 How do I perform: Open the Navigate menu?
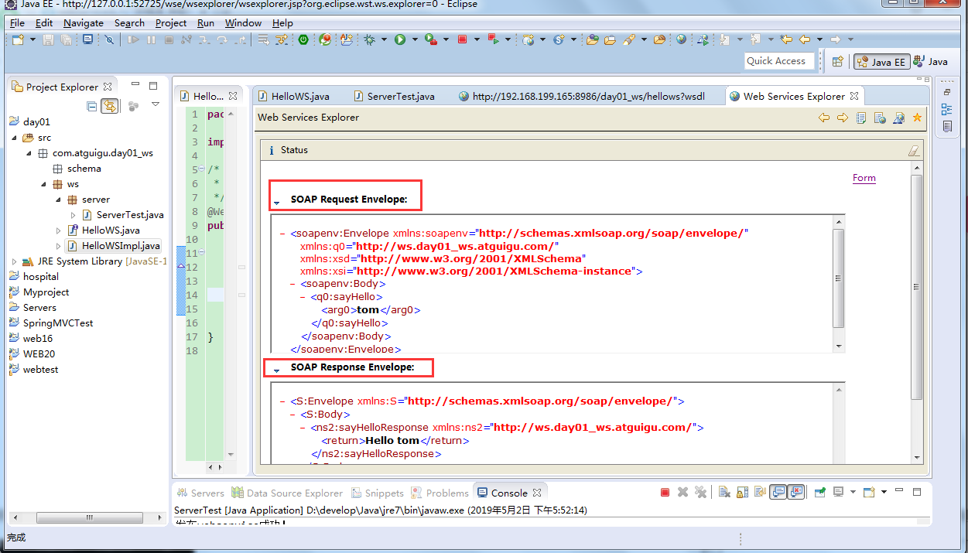[84, 22]
